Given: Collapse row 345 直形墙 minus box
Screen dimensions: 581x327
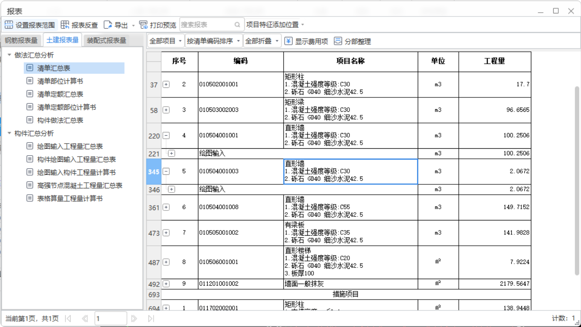Looking at the screenshot, I should [x=166, y=171].
